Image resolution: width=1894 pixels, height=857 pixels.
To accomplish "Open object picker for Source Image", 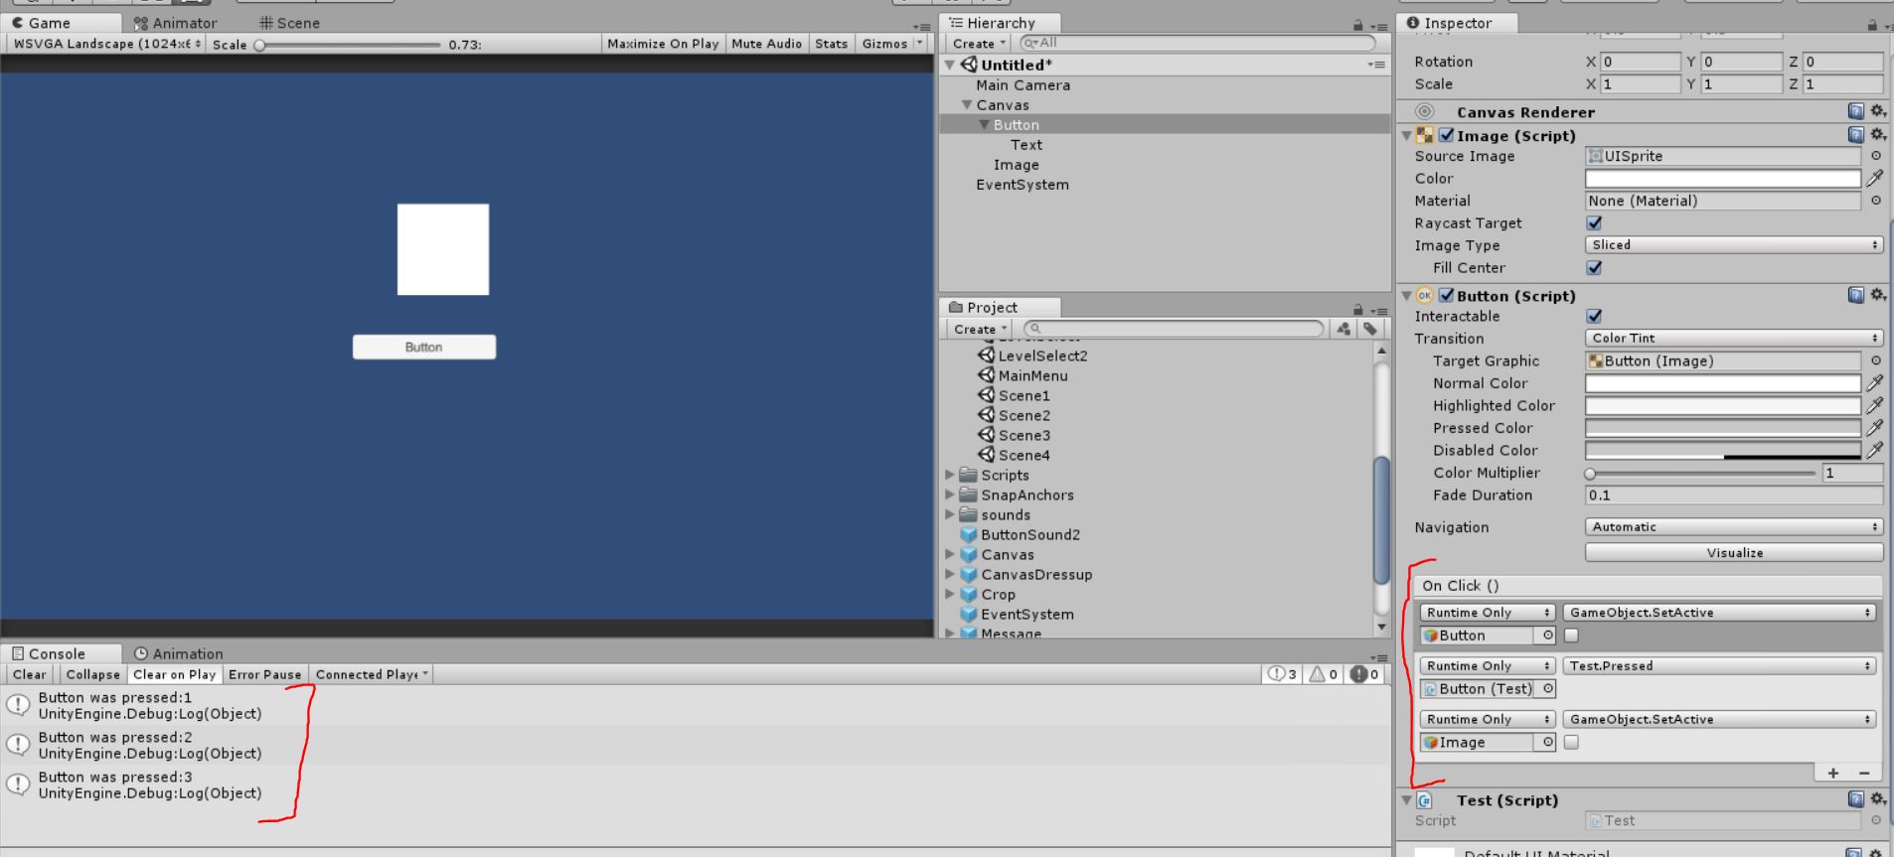I will [x=1875, y=156].
